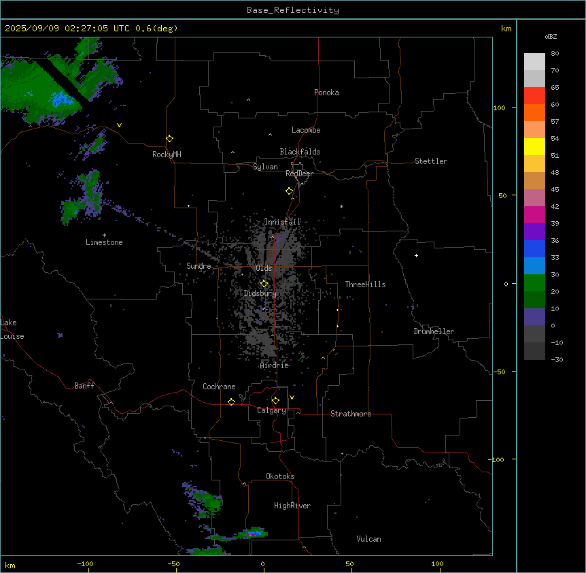586x573 pixels.
Task: Click the yellow diamond marker between Olds and Didsbury
Action: (264, 284)
